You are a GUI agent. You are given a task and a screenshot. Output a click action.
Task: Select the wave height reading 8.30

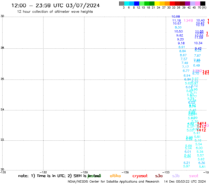[178, 27]
